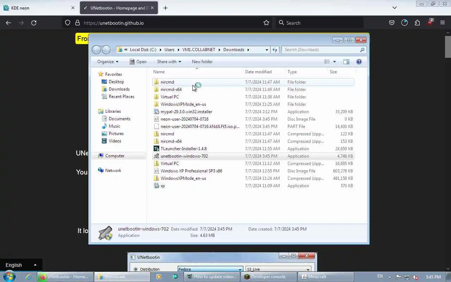The width and height of the screenshot is (451, 282).
Task: Open a new browser tab with plus
Action: pos(165,8)
